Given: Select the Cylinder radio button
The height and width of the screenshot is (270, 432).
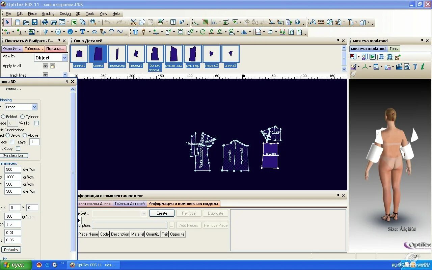Looking at the screenshot, I should (x=23, y=116).
